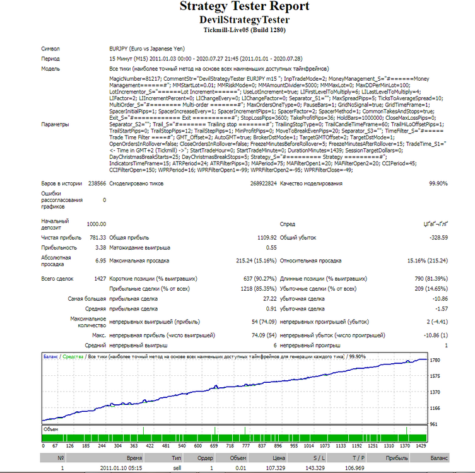Click the Tickmill-Live05 (Build 1280) line

click(245, 30)
